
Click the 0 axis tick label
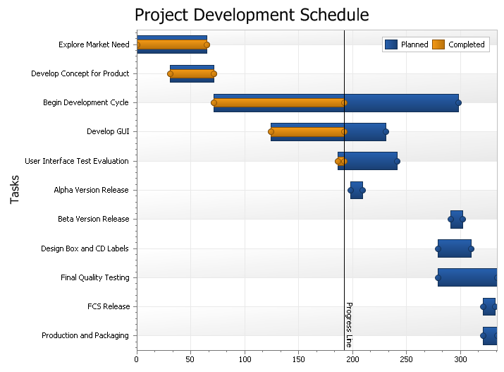(x=137, y=359)
